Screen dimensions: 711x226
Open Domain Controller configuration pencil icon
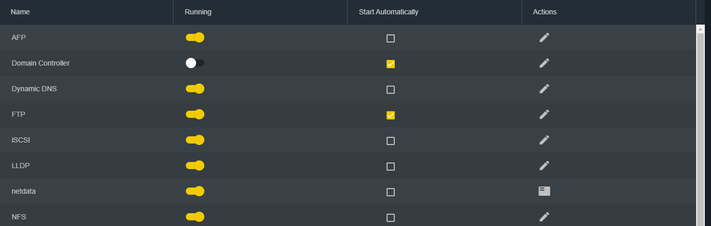tap(544, 63)
